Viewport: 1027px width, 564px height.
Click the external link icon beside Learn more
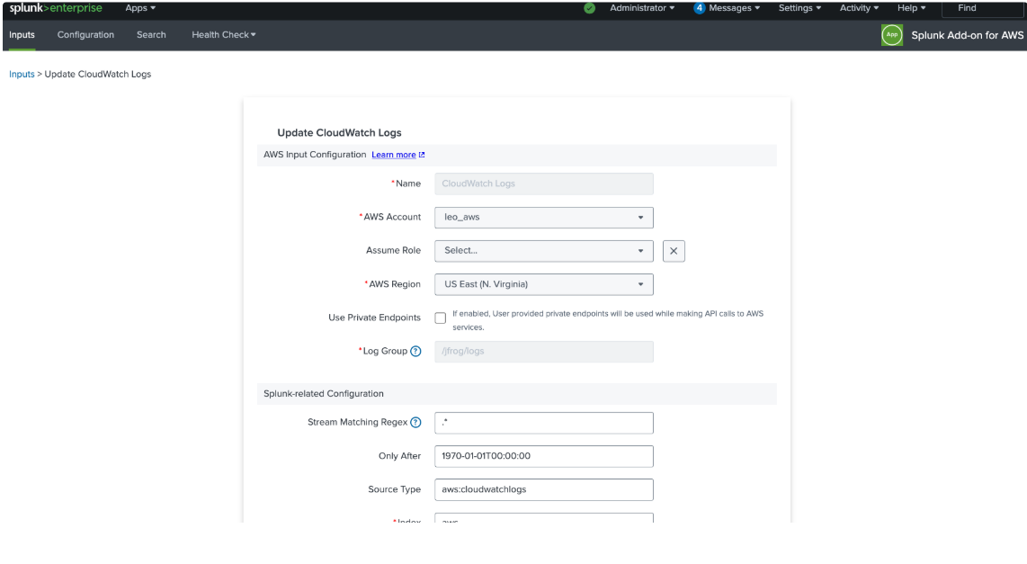tap(421, 154)
